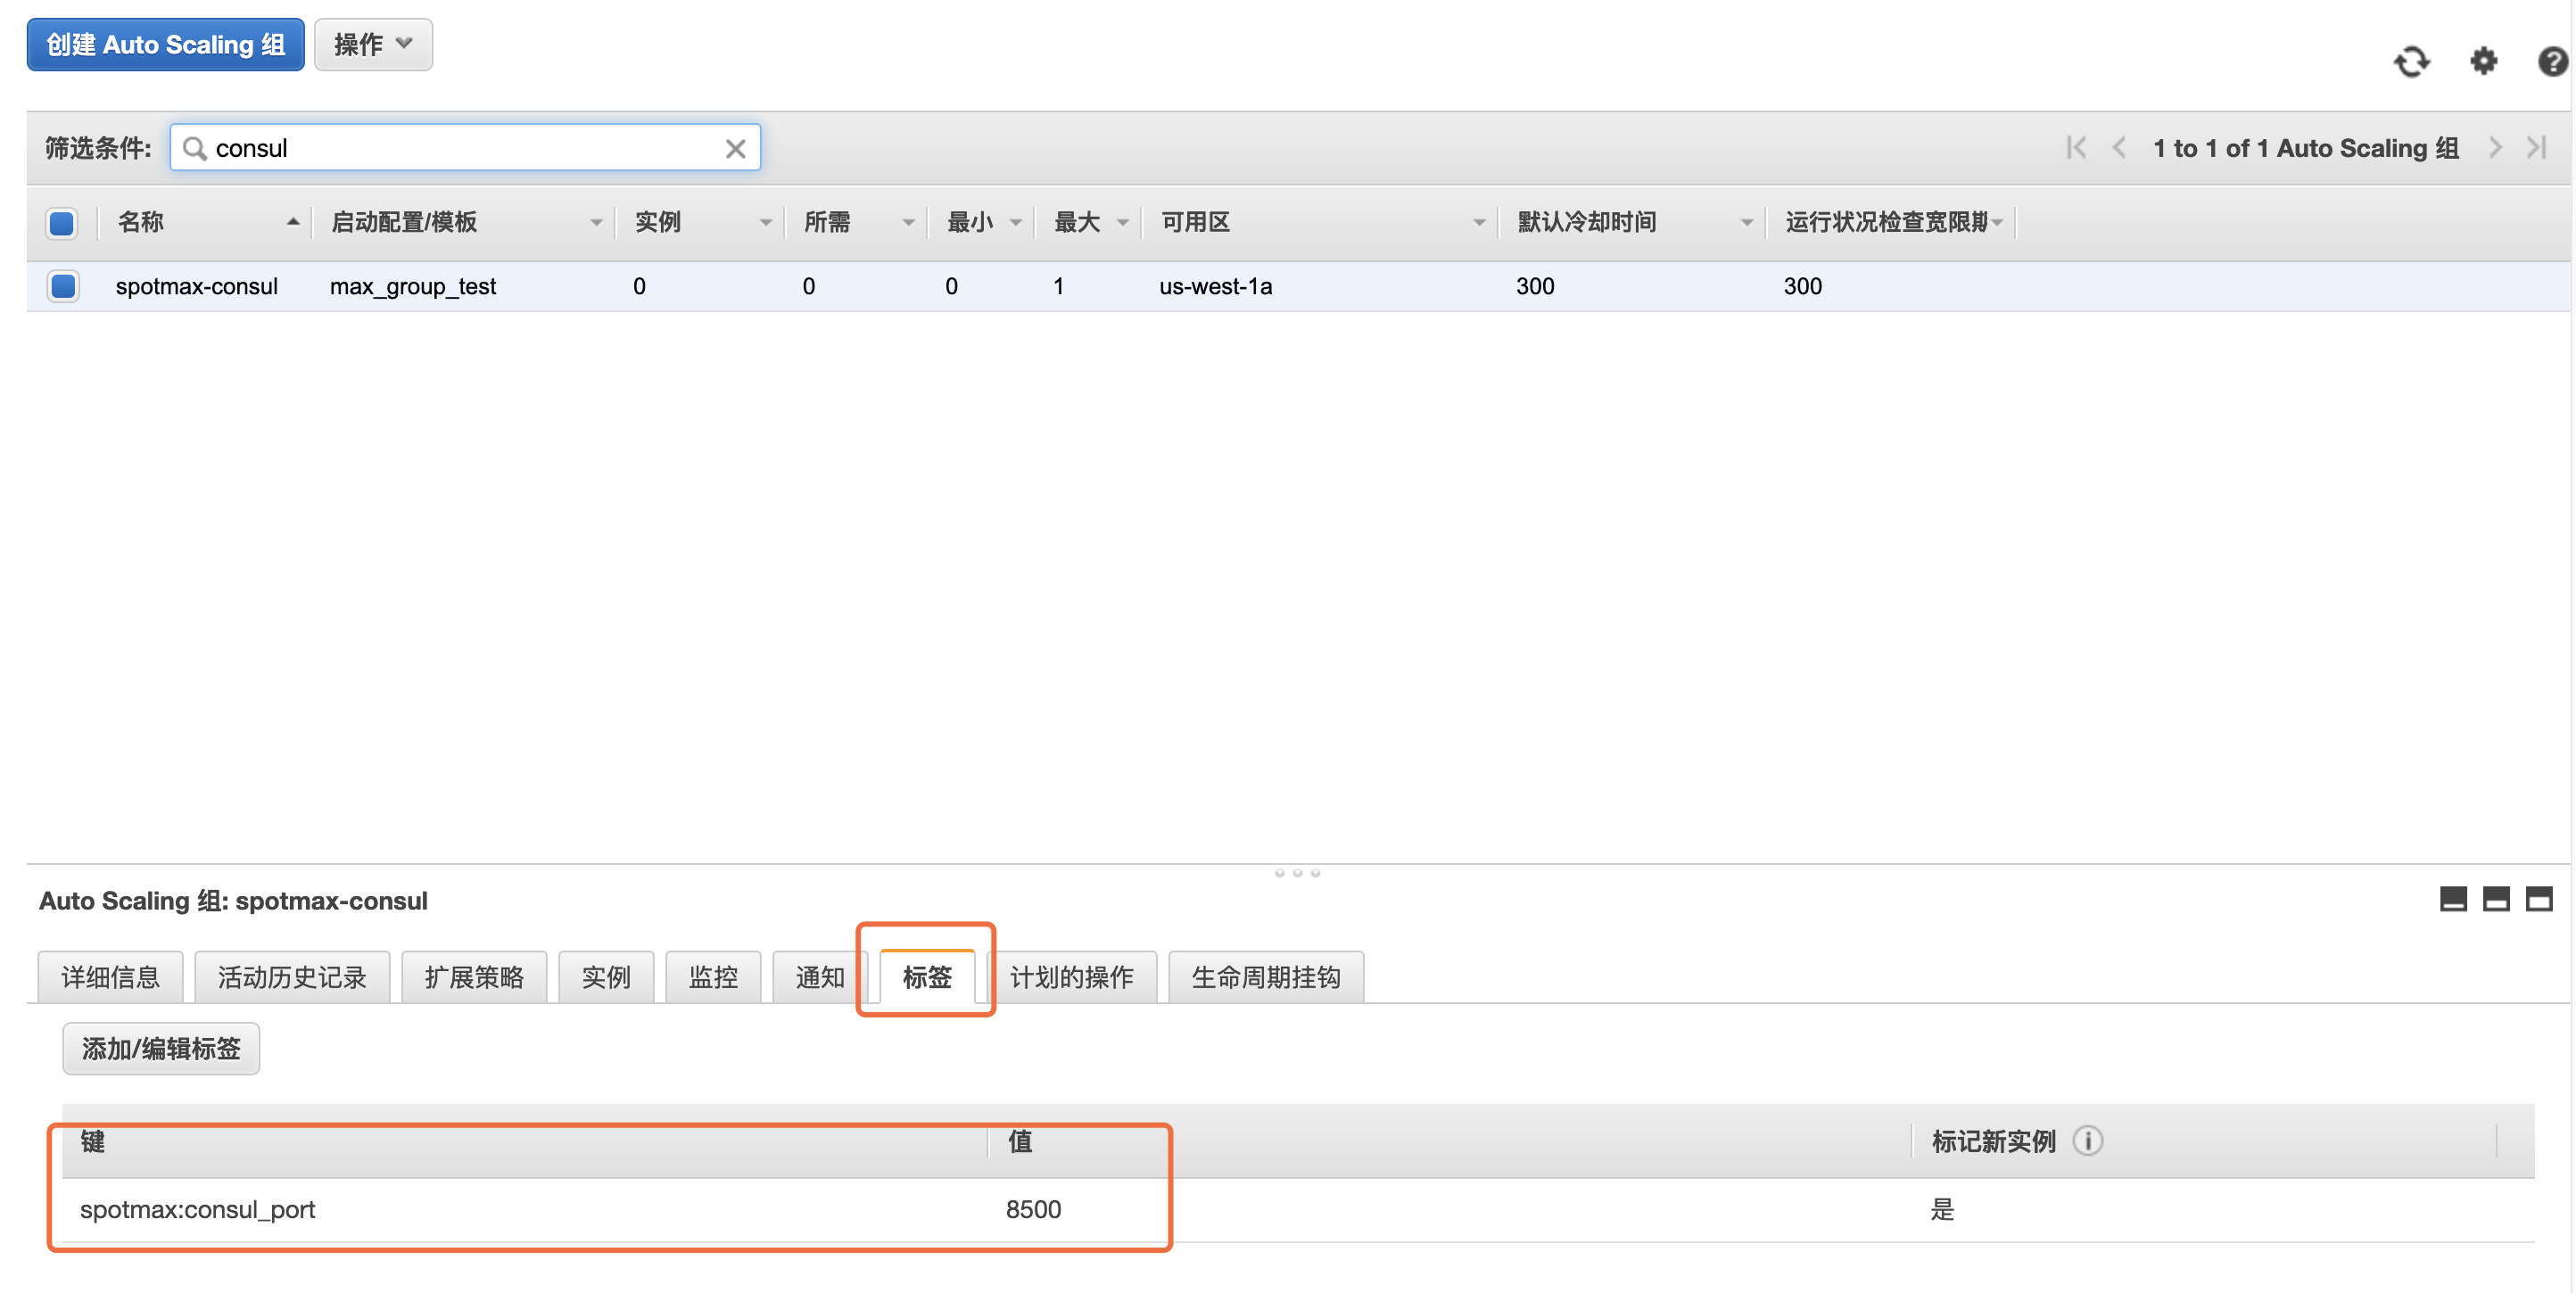The image size is (2576, 1293).
Task: Switch to the 监控 tab
Action: (713, 977)
